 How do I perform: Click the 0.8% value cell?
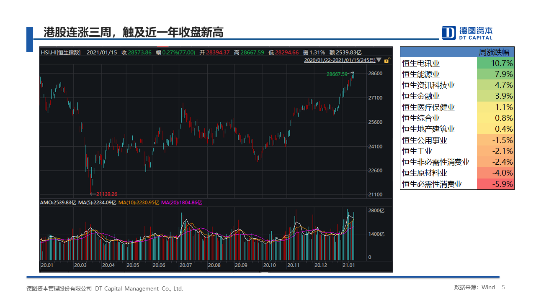(x=496, y=118)
